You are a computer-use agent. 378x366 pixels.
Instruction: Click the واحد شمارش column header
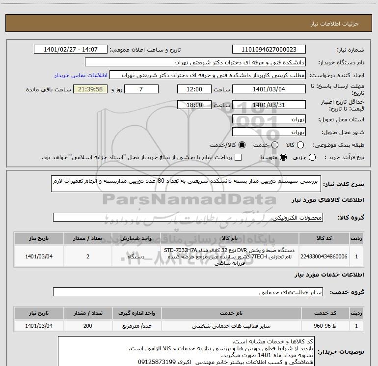tap(136, 238)
